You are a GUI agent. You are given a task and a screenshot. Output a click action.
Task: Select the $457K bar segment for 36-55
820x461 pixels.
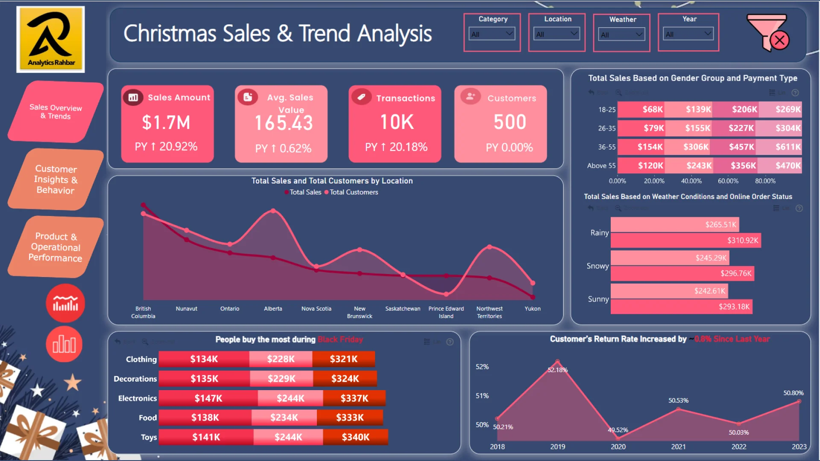click(x=732, y=147)
